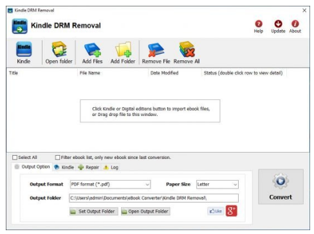Image resolution: width=314 pixels, height=234 pixels.
Task: Switch to the Log tab
Action: pyautogui.click(x=111, y=167)
